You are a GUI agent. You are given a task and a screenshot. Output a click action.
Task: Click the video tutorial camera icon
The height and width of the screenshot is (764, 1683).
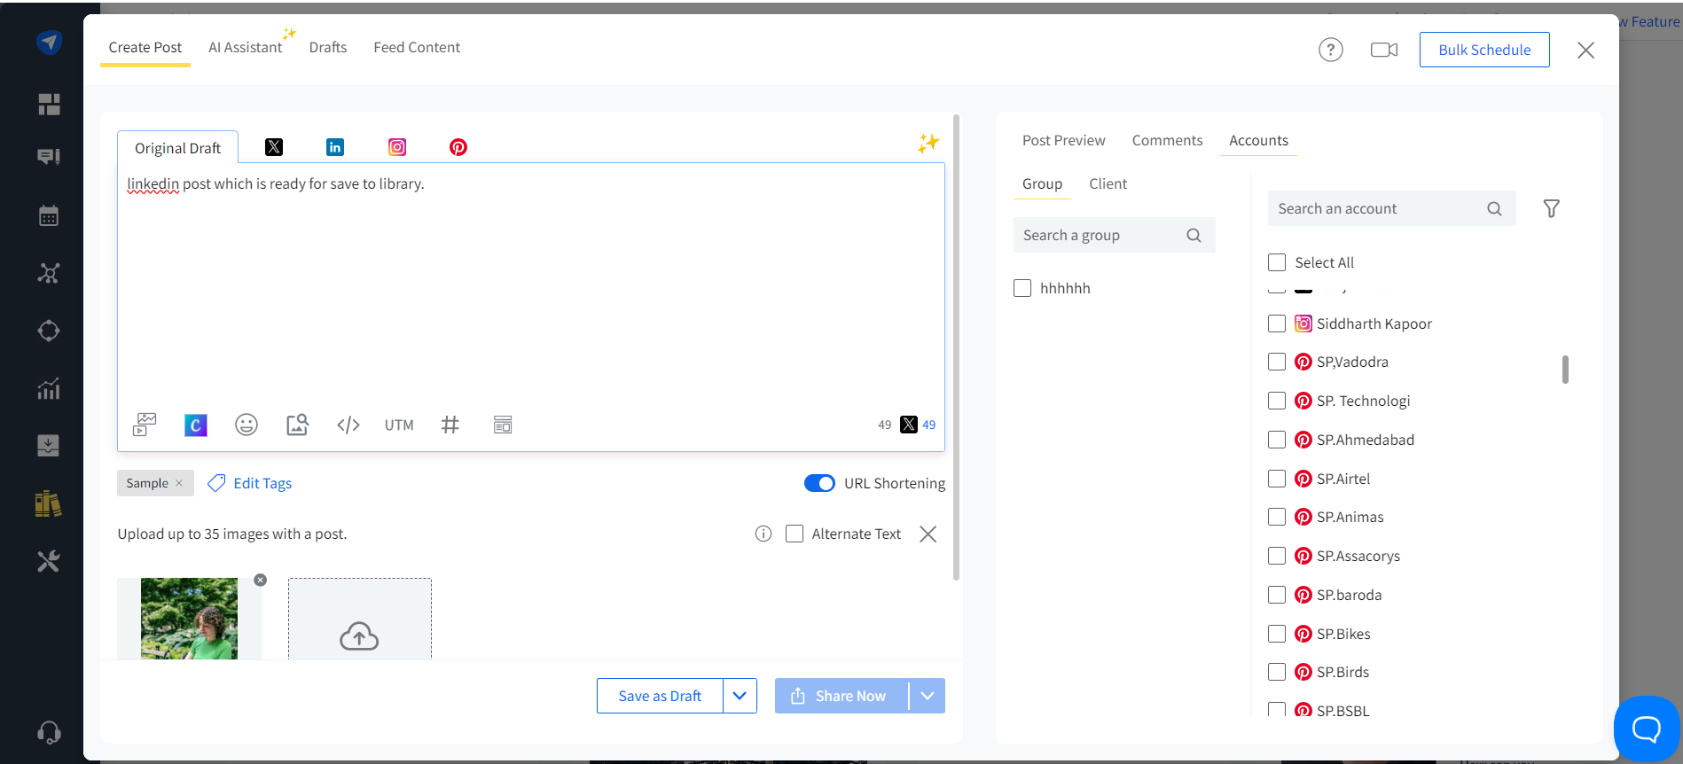1383,51
